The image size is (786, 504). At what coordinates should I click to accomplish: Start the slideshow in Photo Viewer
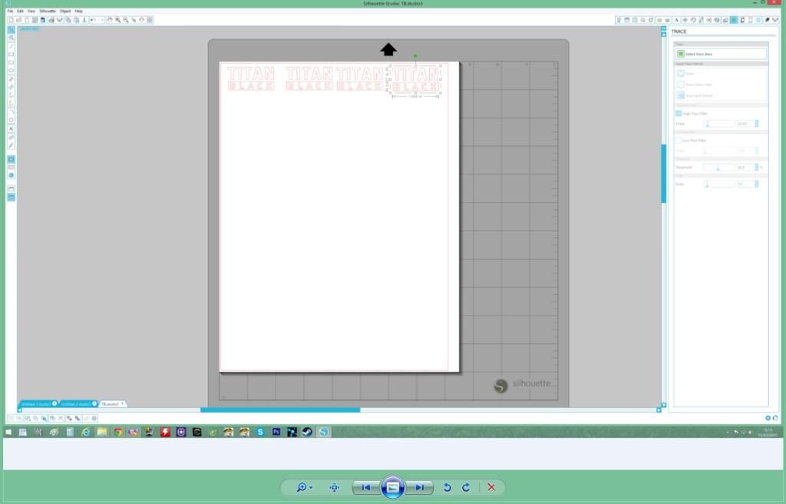(392, 487)
